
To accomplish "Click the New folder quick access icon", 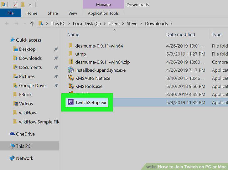I will 23,5.
